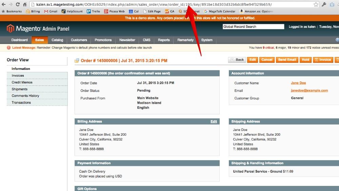The image size is (339, 191).
Task: Bookmark this page with the star icon
Action: click(316, 4)
